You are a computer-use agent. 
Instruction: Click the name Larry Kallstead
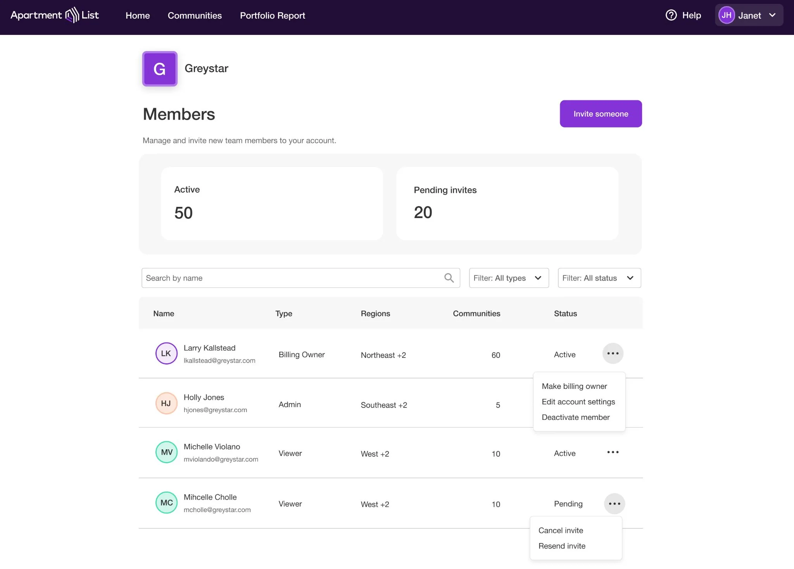pyautogui.click(x=209, y=348)
